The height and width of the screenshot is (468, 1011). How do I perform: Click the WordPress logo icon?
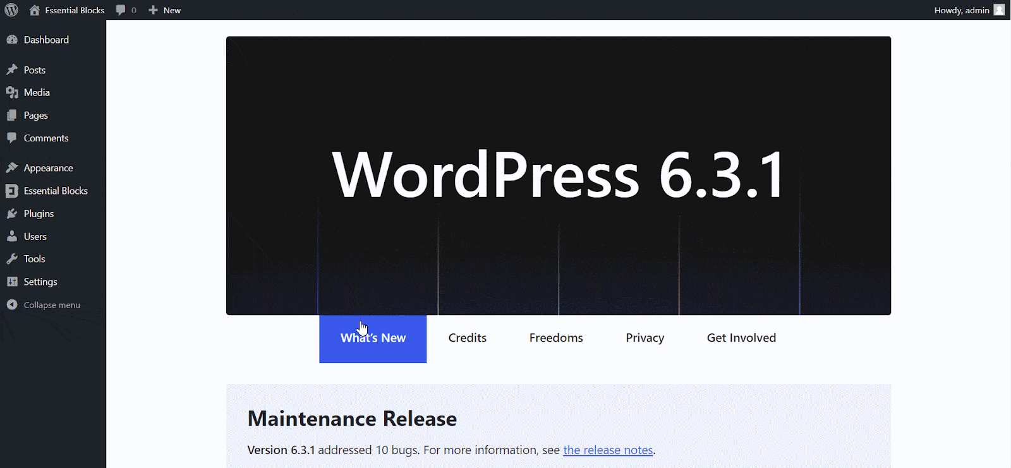tap(11, 10)
